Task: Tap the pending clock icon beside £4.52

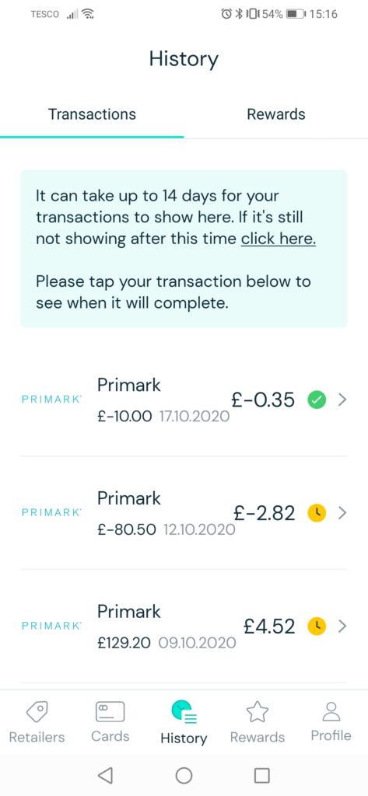Action: (317, 627)
